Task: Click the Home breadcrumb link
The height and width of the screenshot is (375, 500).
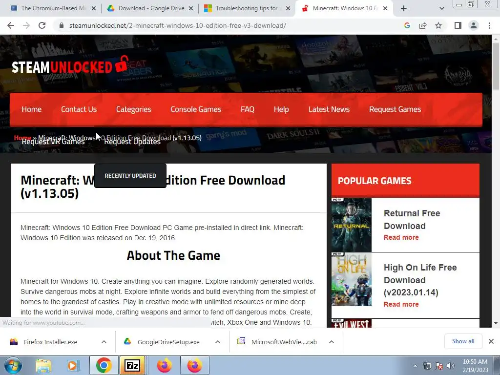Action: click(22, 137)
